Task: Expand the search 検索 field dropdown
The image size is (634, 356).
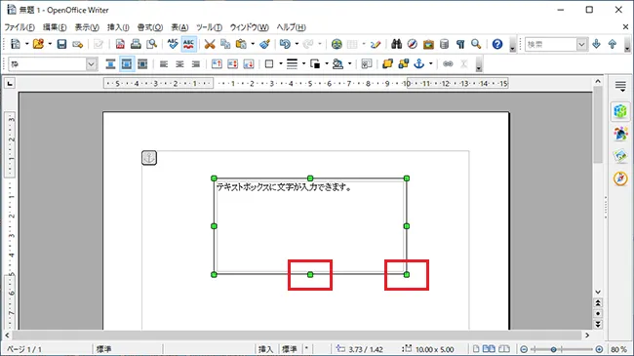Action: [x=581, y=44]
